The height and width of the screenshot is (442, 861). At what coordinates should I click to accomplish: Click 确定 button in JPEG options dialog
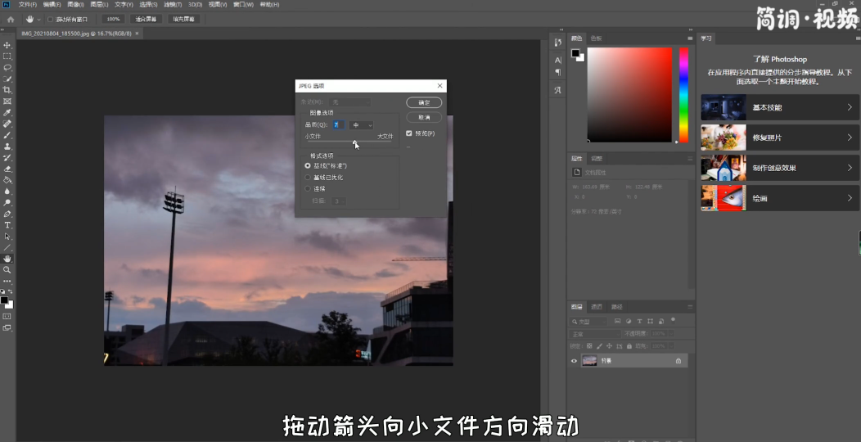(x=424, y=103)
